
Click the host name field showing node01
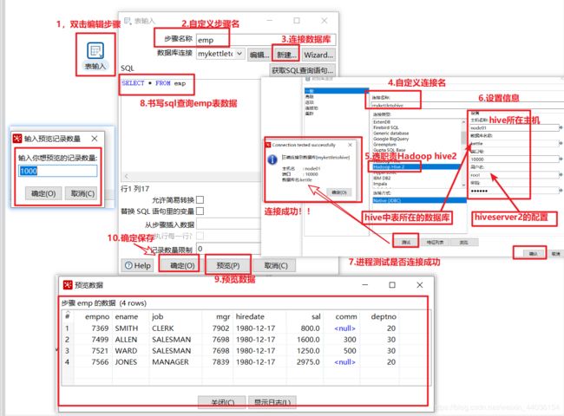(515, 128)
